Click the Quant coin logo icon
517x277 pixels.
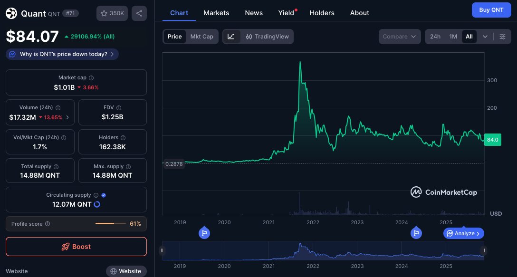click(x=11, y=13)
